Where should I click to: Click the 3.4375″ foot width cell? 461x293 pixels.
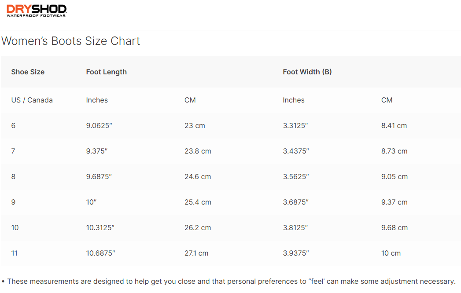pos(296,151)
